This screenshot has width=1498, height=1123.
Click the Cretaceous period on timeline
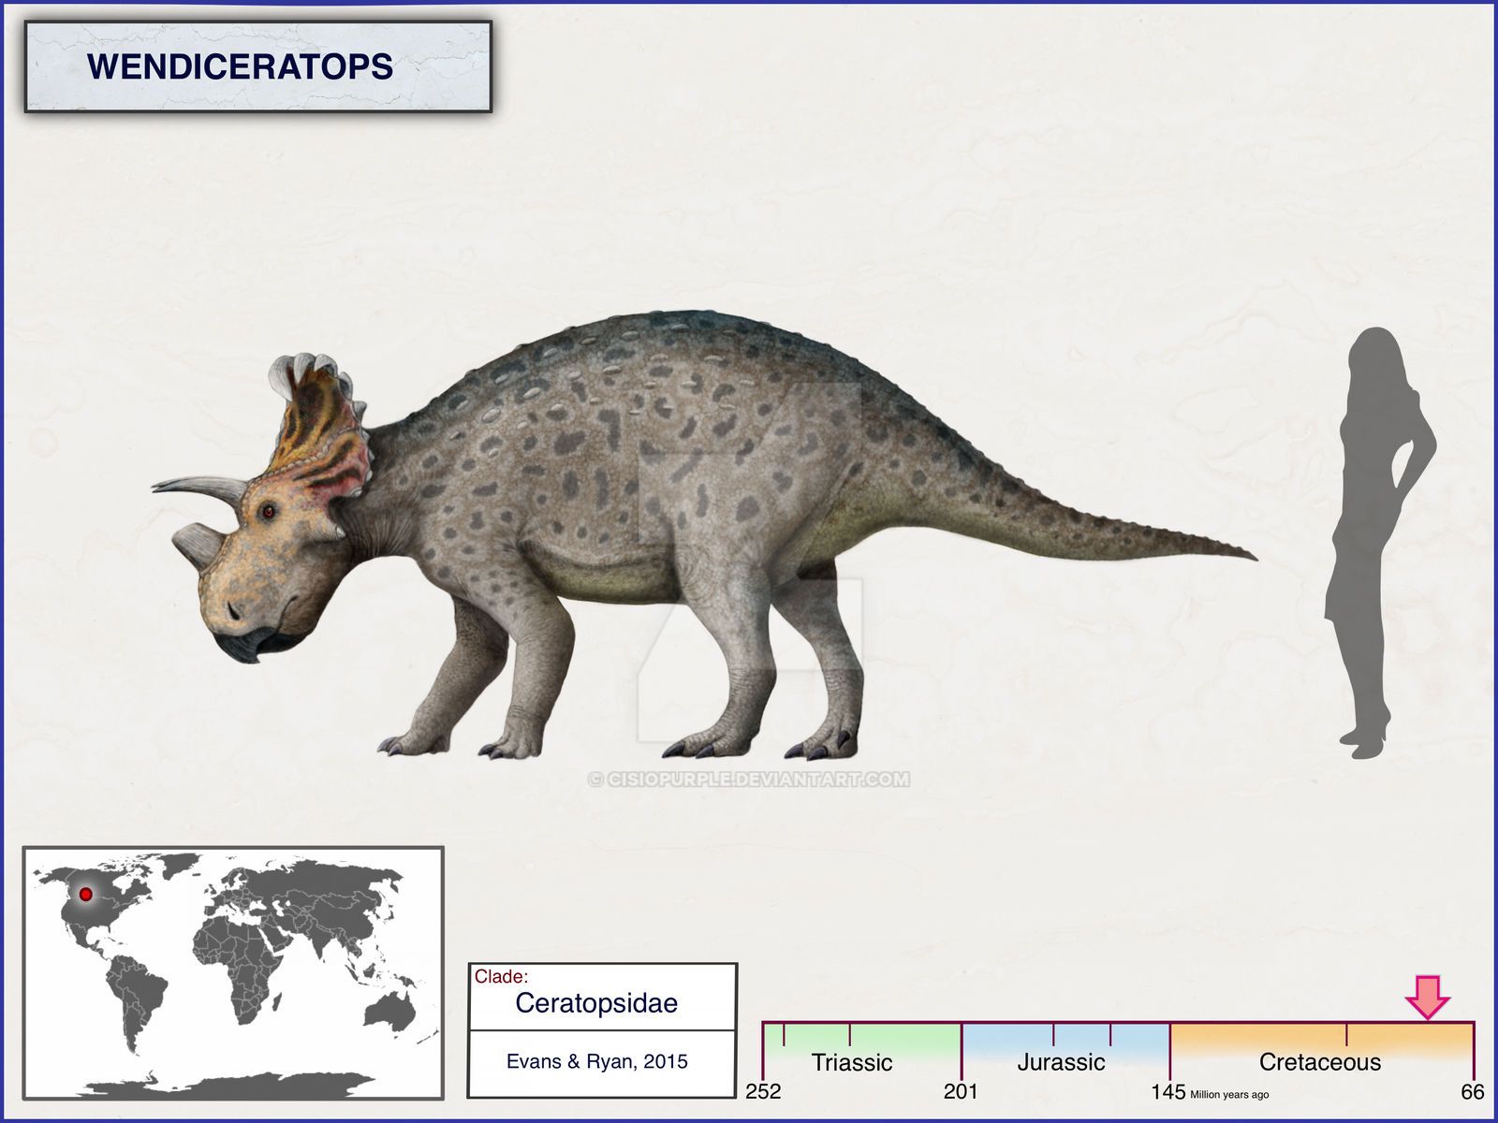point(1320,1062)
